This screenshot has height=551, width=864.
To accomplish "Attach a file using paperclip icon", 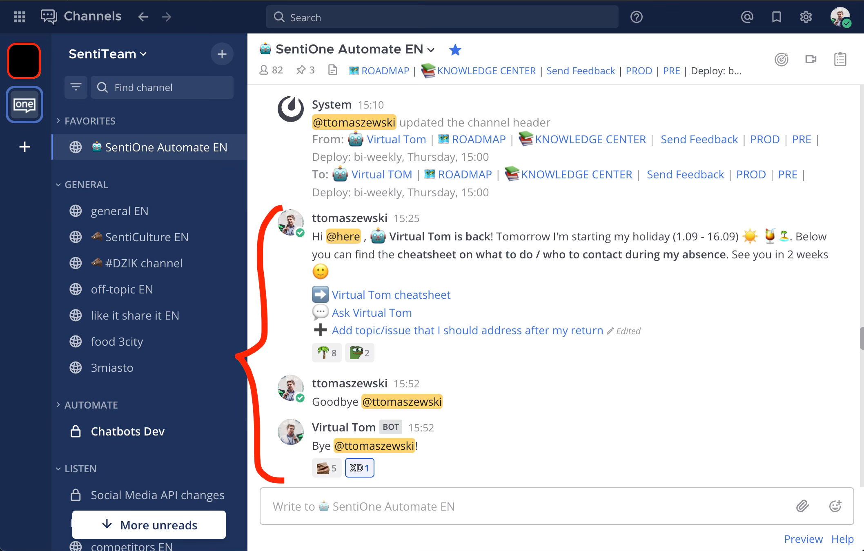I will (x=802, y=506).
